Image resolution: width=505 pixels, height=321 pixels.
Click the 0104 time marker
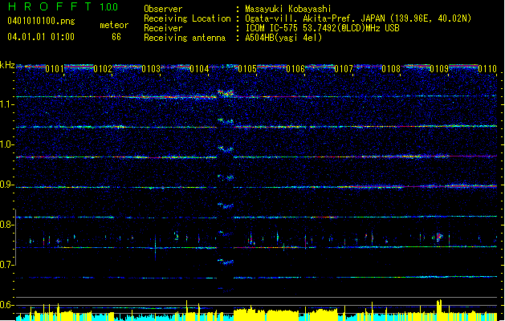click(199, 68)
